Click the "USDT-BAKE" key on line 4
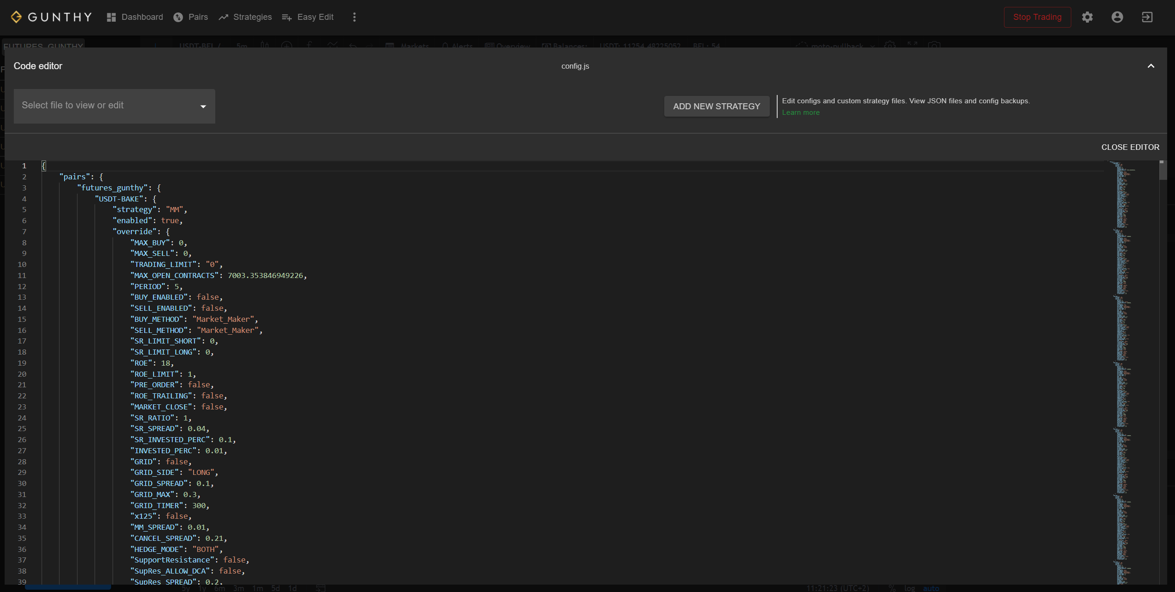The image size is (1175, 592). [119, 199]
